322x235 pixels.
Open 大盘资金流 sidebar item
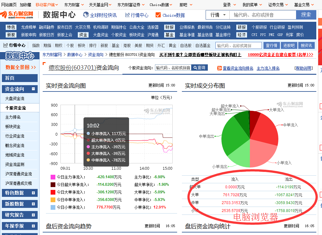click(x=15, y=99)
